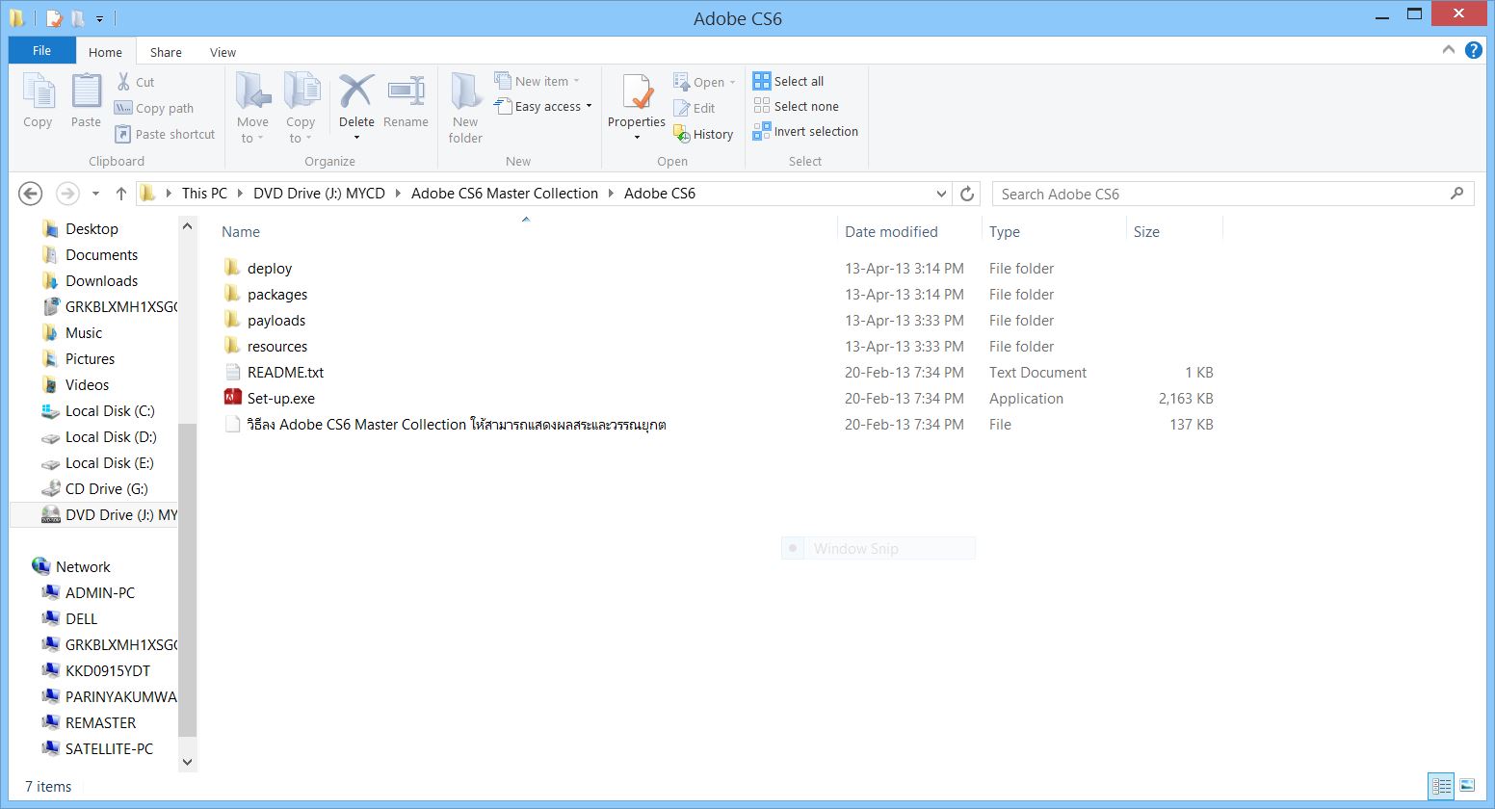Click the Edit ribbon button
The height and width of the screenshot is (809, 1495).
click(695, 108)
